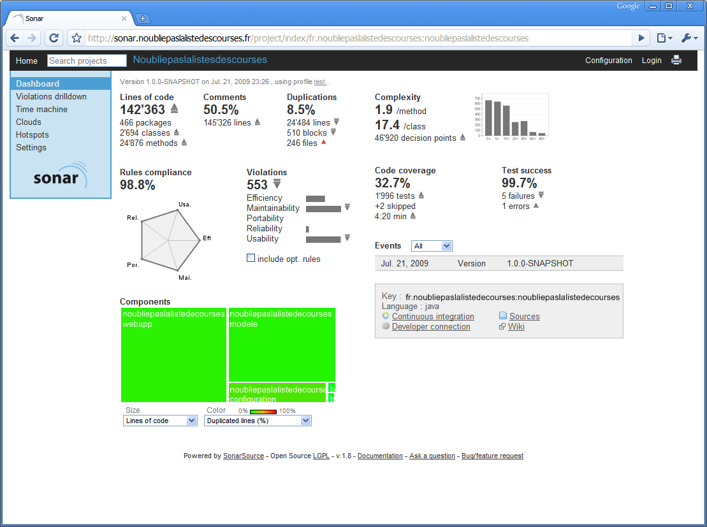Viewport: 707px width, 527px height.
Task: Click the browser back arrow
Action: pyautogui.click(x=15, y=38)
